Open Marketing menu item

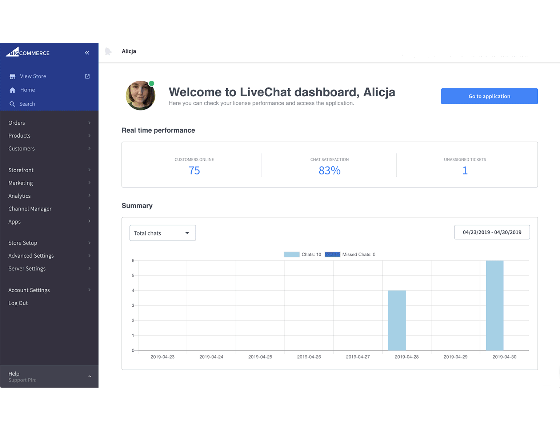pyautogui.click(x=20, y=183)
